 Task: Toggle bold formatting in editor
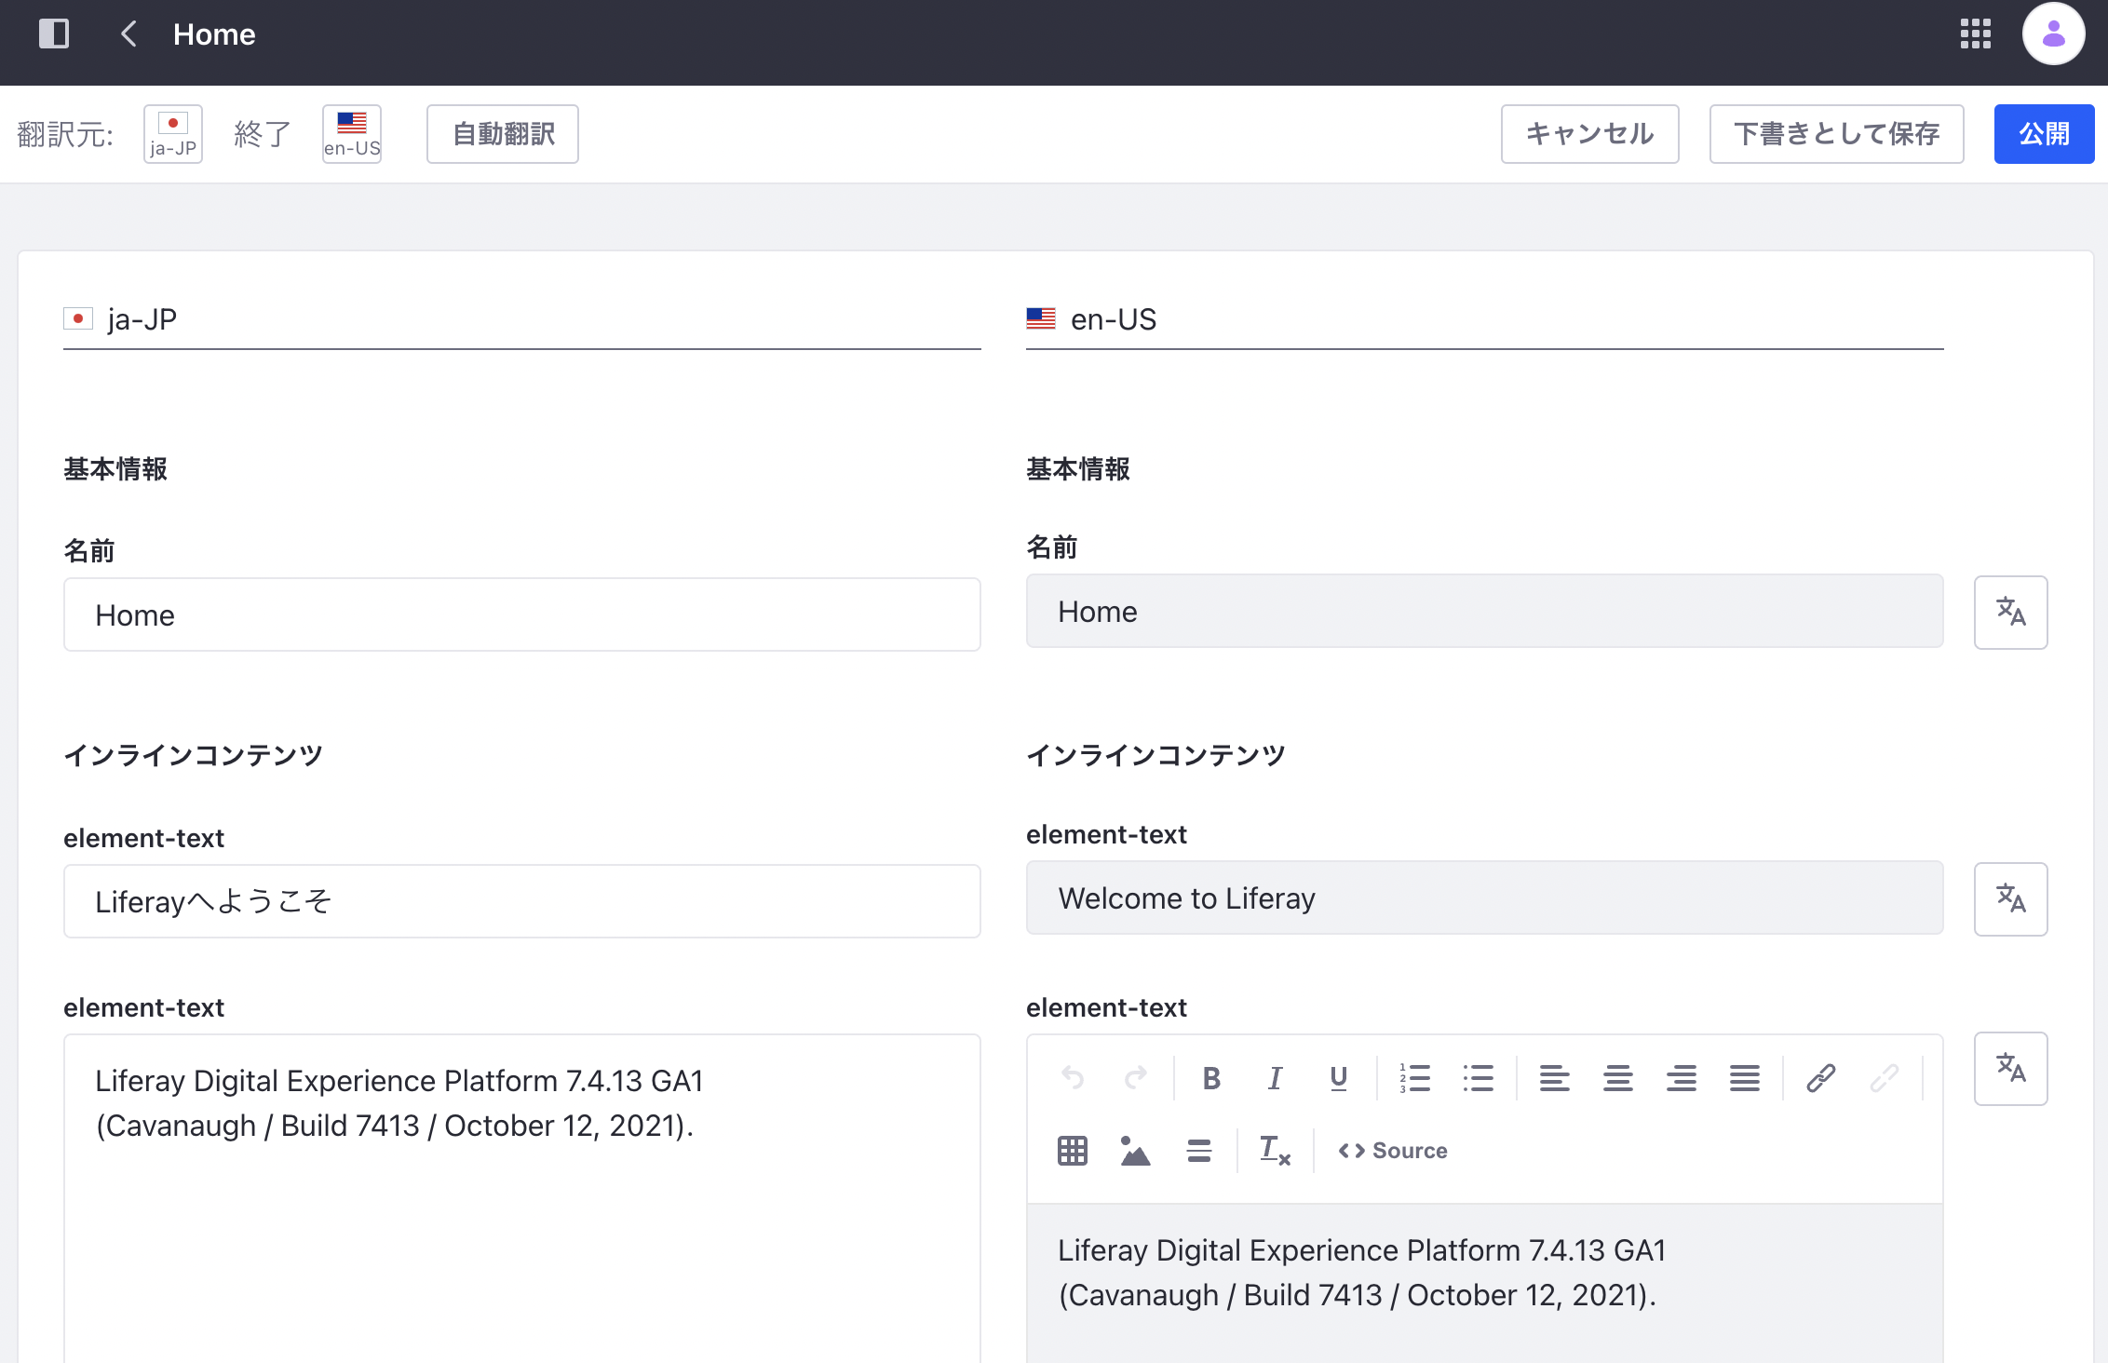pyautogui.click(x=1211, y=1078)
